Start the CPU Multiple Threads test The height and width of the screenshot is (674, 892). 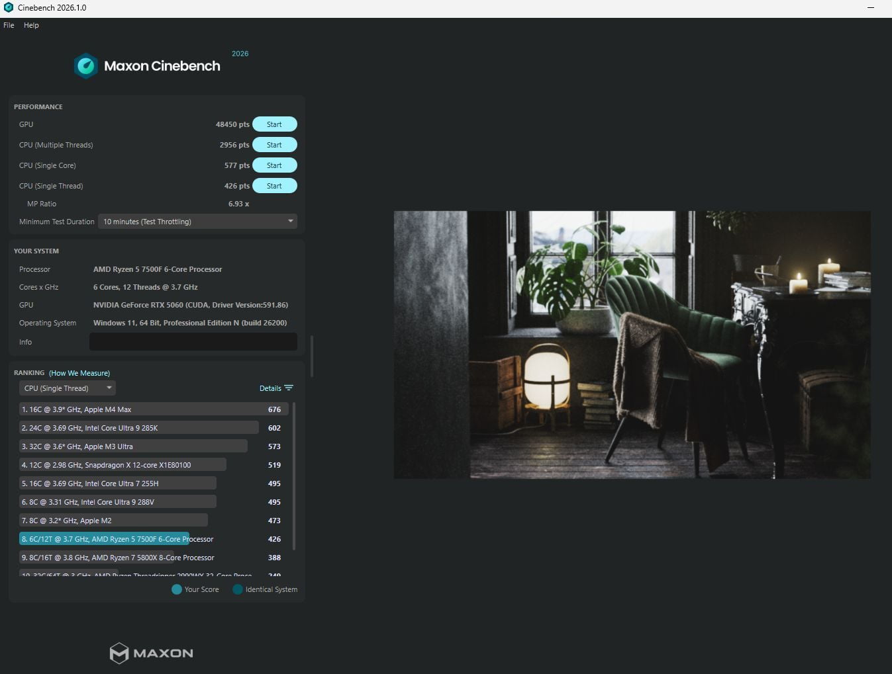274,145
